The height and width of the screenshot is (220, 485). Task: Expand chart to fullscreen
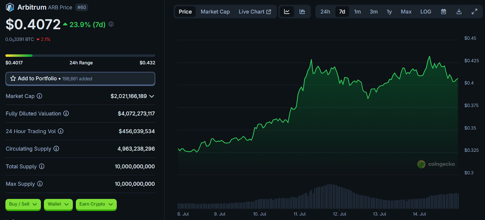[x=474, y=11]
